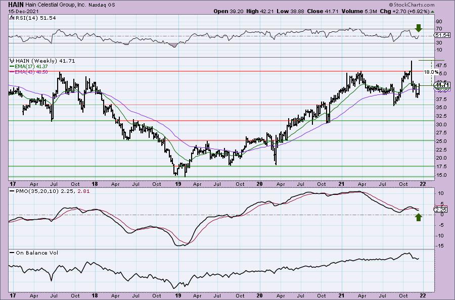Select the company name Hain Celestial Group, Inc.
455x300 pixels.
tap(57, 5)
